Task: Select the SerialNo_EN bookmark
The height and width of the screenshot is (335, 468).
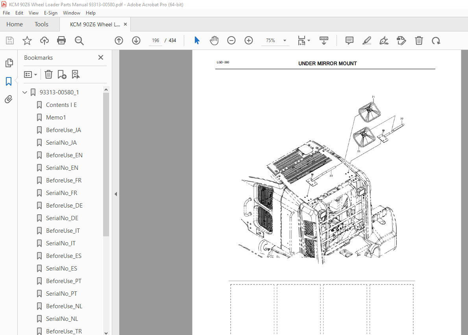Action: pos(62,168)
